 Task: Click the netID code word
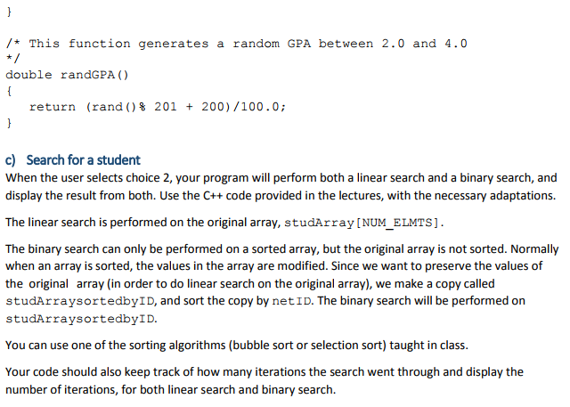(x=292, y=301)
